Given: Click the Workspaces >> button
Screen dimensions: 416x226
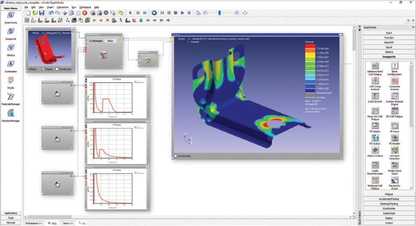Looking at the screenshot, I should [34, 223].
